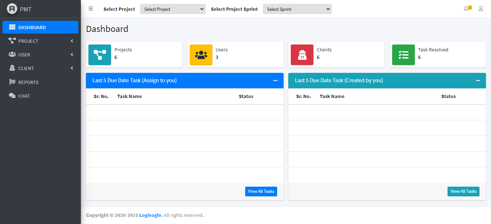Collapse the 'Assign to you' task panel
This screenshot has height=224, width=491.
[275, 80]
